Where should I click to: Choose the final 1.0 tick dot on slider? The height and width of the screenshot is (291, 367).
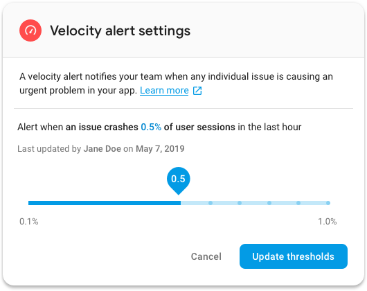pyautogui.click(x=328, y=203)
